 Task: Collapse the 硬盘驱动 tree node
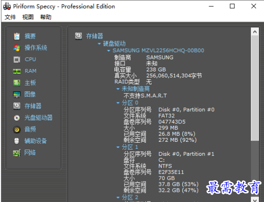99,44
